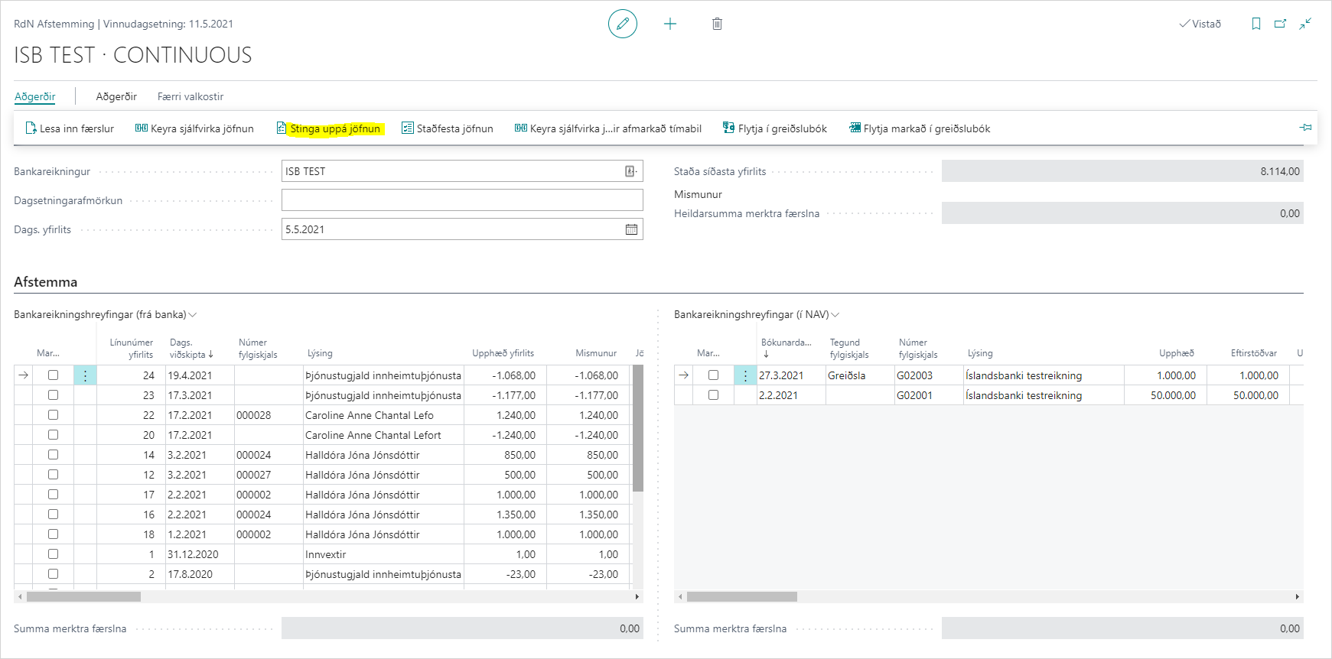Click vertical scrollbar in bank entries list

[638, 428]
